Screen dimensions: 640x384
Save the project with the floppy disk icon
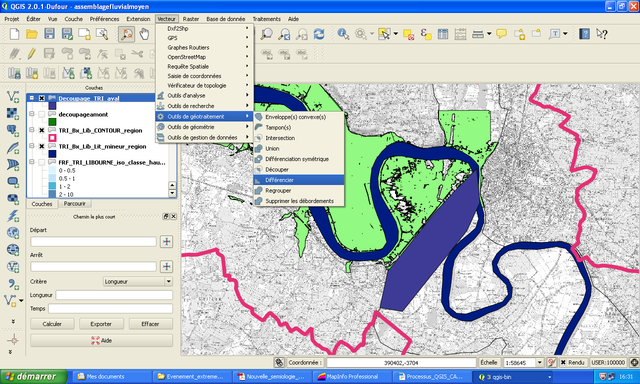(x=49, y=34)
